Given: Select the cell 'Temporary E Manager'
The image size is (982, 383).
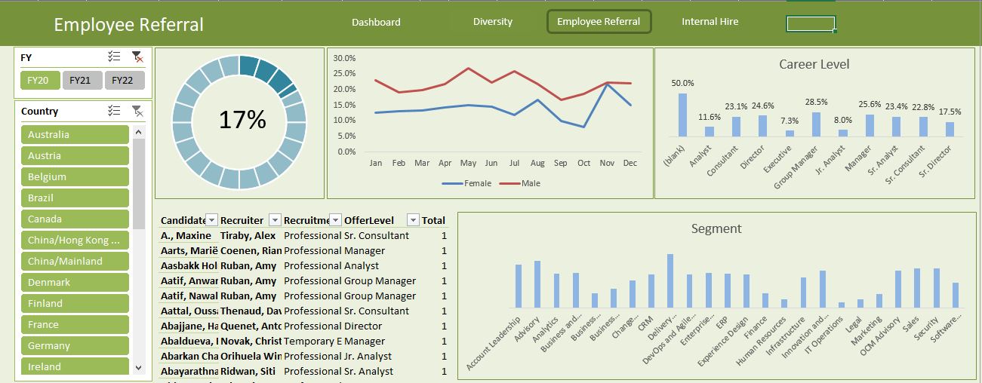Looking at the screenshot, I should coord(334,341).
